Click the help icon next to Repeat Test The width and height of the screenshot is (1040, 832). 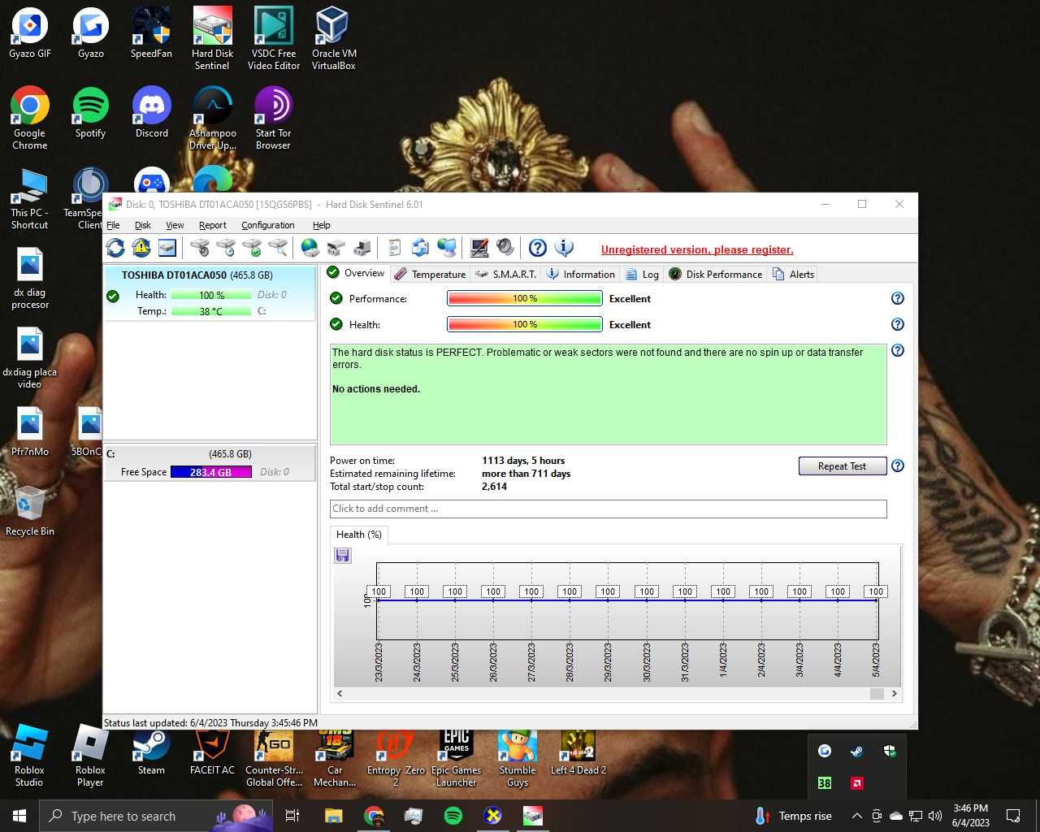(898, 466)
